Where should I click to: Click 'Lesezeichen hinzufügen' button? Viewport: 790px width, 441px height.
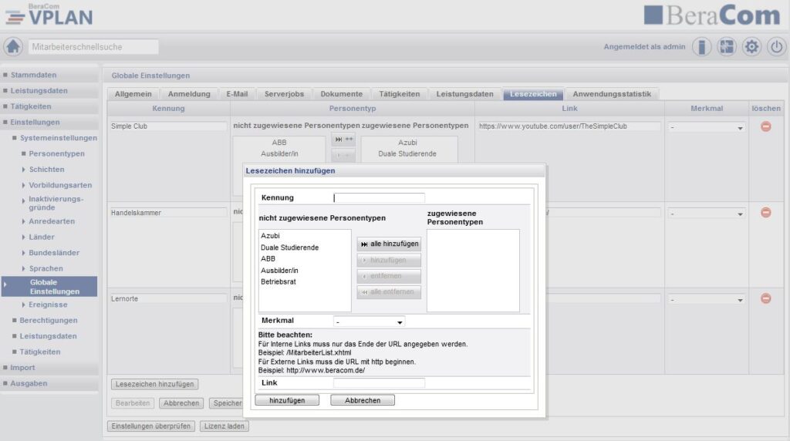[x=154, y=384]
